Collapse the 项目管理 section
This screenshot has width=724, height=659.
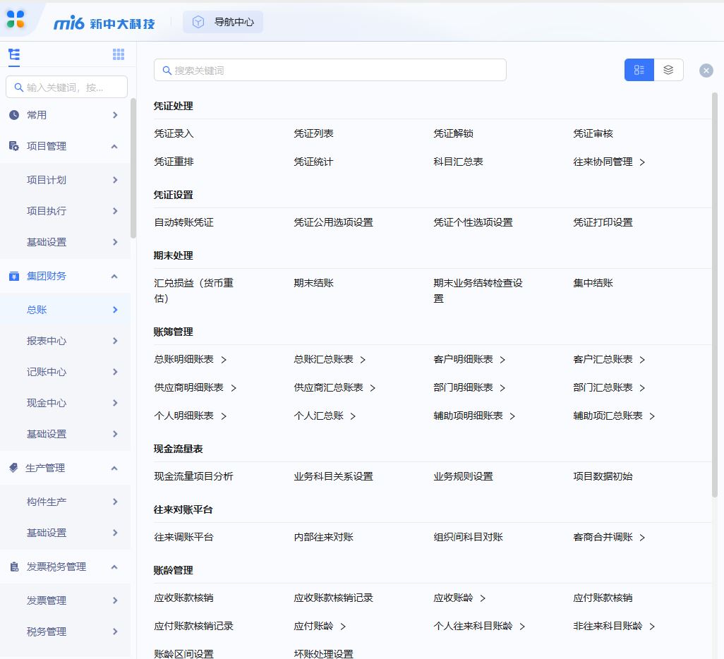114,146
